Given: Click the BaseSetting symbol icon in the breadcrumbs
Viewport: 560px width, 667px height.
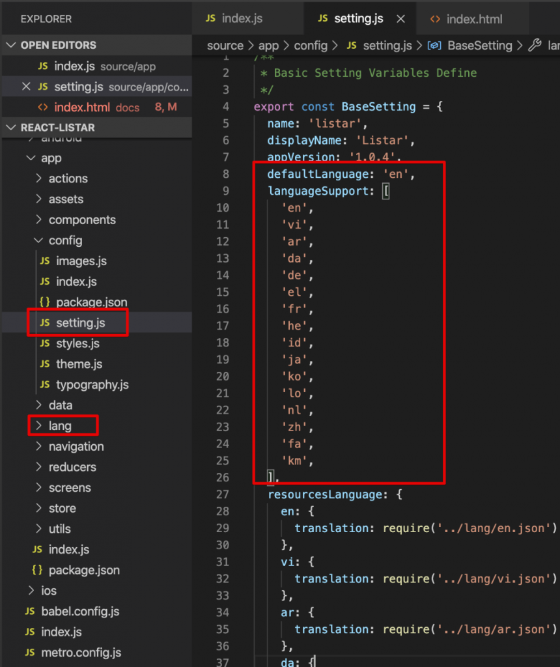Looking at the screenshot, I should 434,46.
